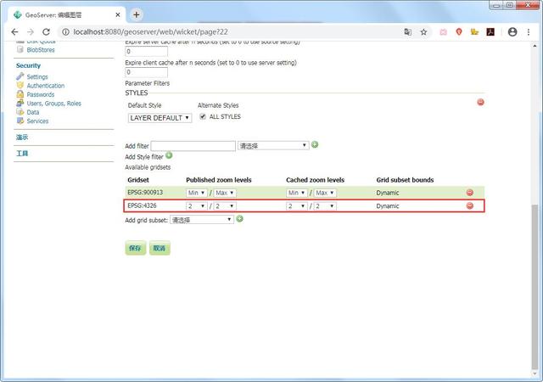
Task: Click the translate page icon
Action: [407, 32]
